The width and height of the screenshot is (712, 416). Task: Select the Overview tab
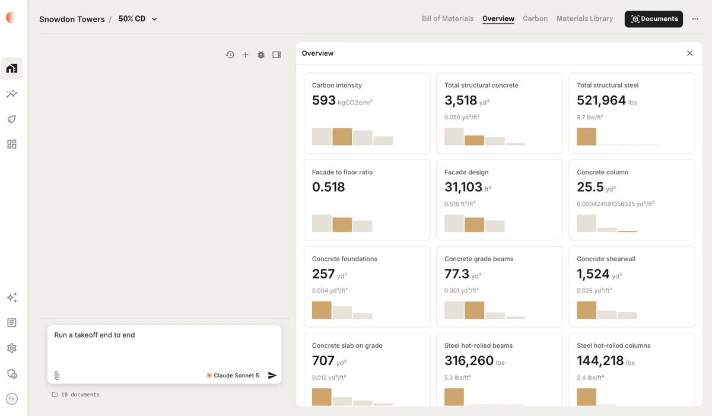point(498,19)
